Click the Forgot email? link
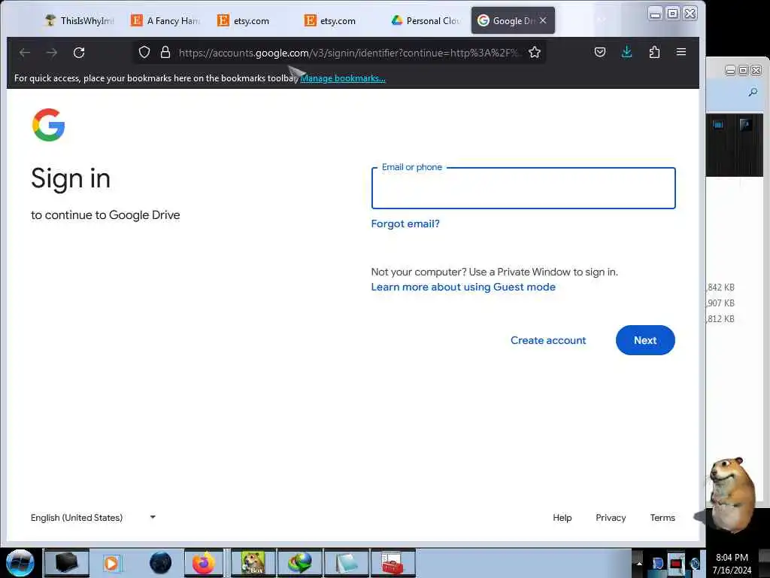 click(405, 224)
